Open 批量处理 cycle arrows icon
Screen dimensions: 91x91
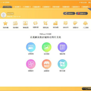[35, 23]
